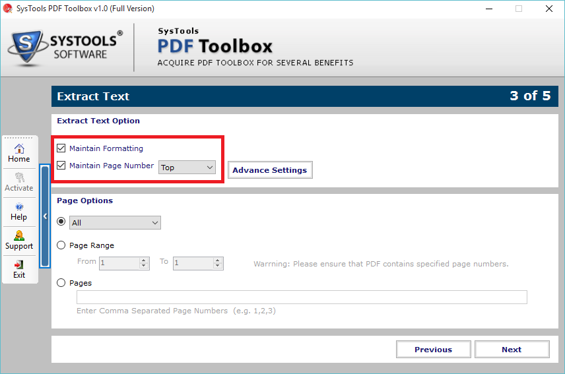The height and width of the screenshot is (374, 565).
Task: Open Support from the sidebar
Action: coord(19,241)
